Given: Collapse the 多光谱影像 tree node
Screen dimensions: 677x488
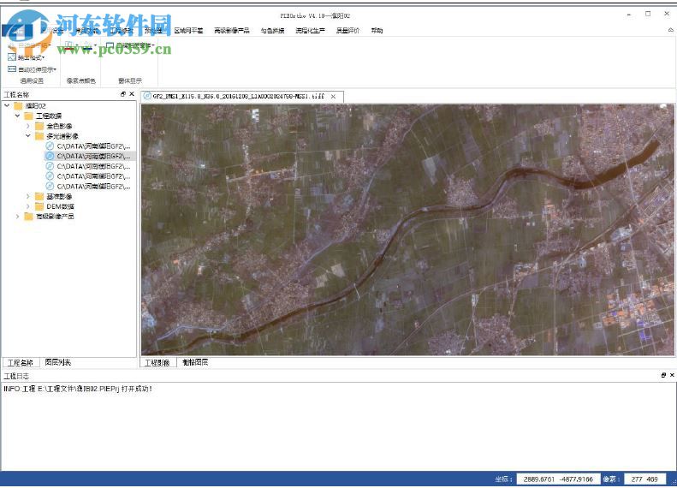Looking at the screenshot, I should click(x=28, y=136).
